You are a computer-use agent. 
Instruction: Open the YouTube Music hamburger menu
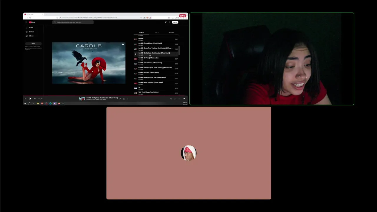coord(26,22)
